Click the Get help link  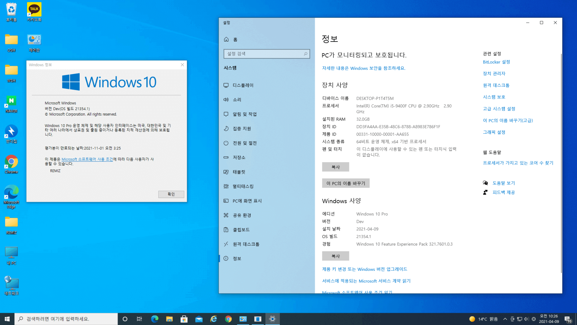click(503, 183)
